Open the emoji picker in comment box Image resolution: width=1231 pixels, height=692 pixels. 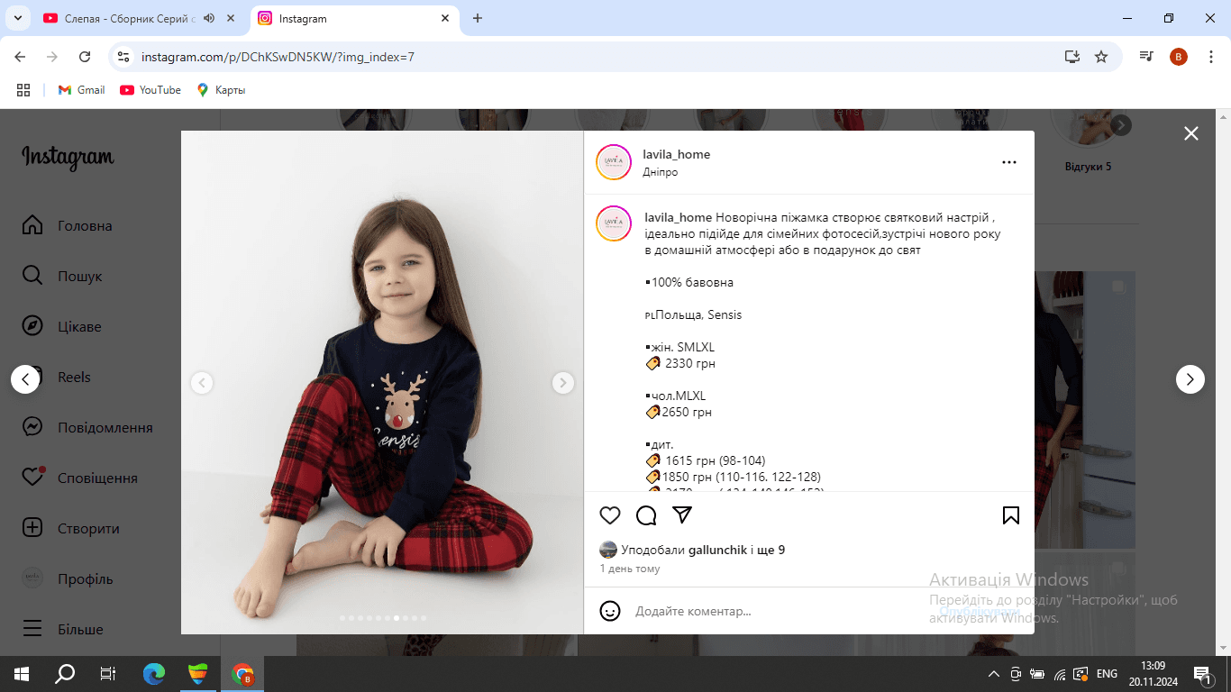tap(610, 611)
